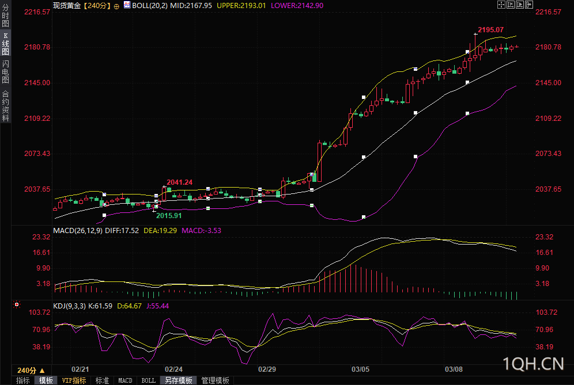Switch to 分时图 side tab

5,17
